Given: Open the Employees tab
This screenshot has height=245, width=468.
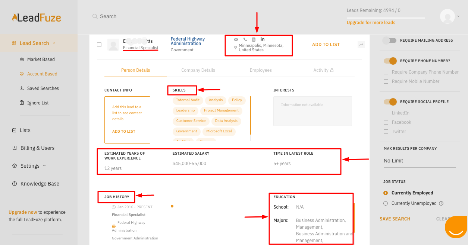Looking at the screenshot, I should [x=261, y=70].
